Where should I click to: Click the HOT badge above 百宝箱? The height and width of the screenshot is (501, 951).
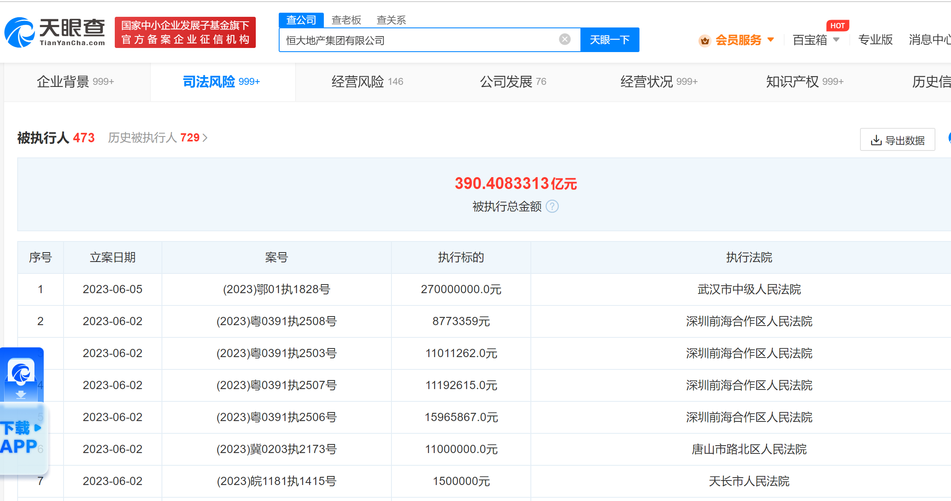coord(837,26)
